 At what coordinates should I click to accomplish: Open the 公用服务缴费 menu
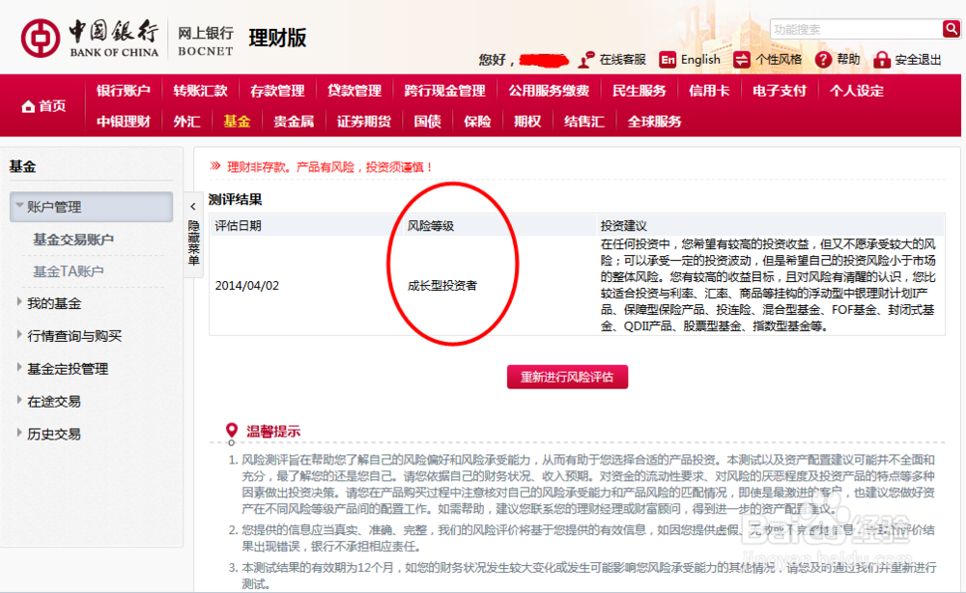click(549, 91)
